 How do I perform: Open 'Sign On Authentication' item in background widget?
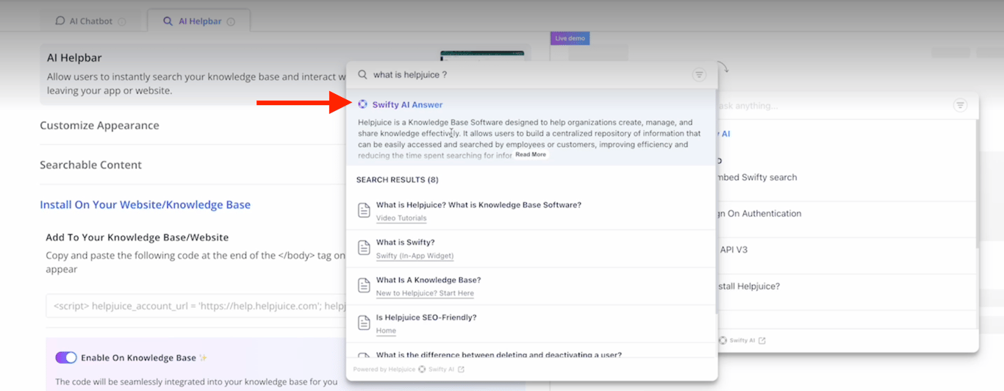tap(760, 214)
